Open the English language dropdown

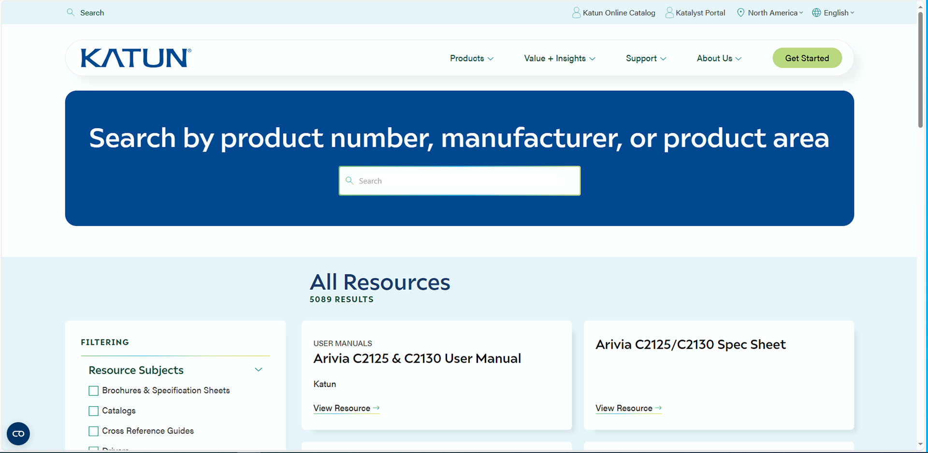pyautogui.click(x=836, y=13)
